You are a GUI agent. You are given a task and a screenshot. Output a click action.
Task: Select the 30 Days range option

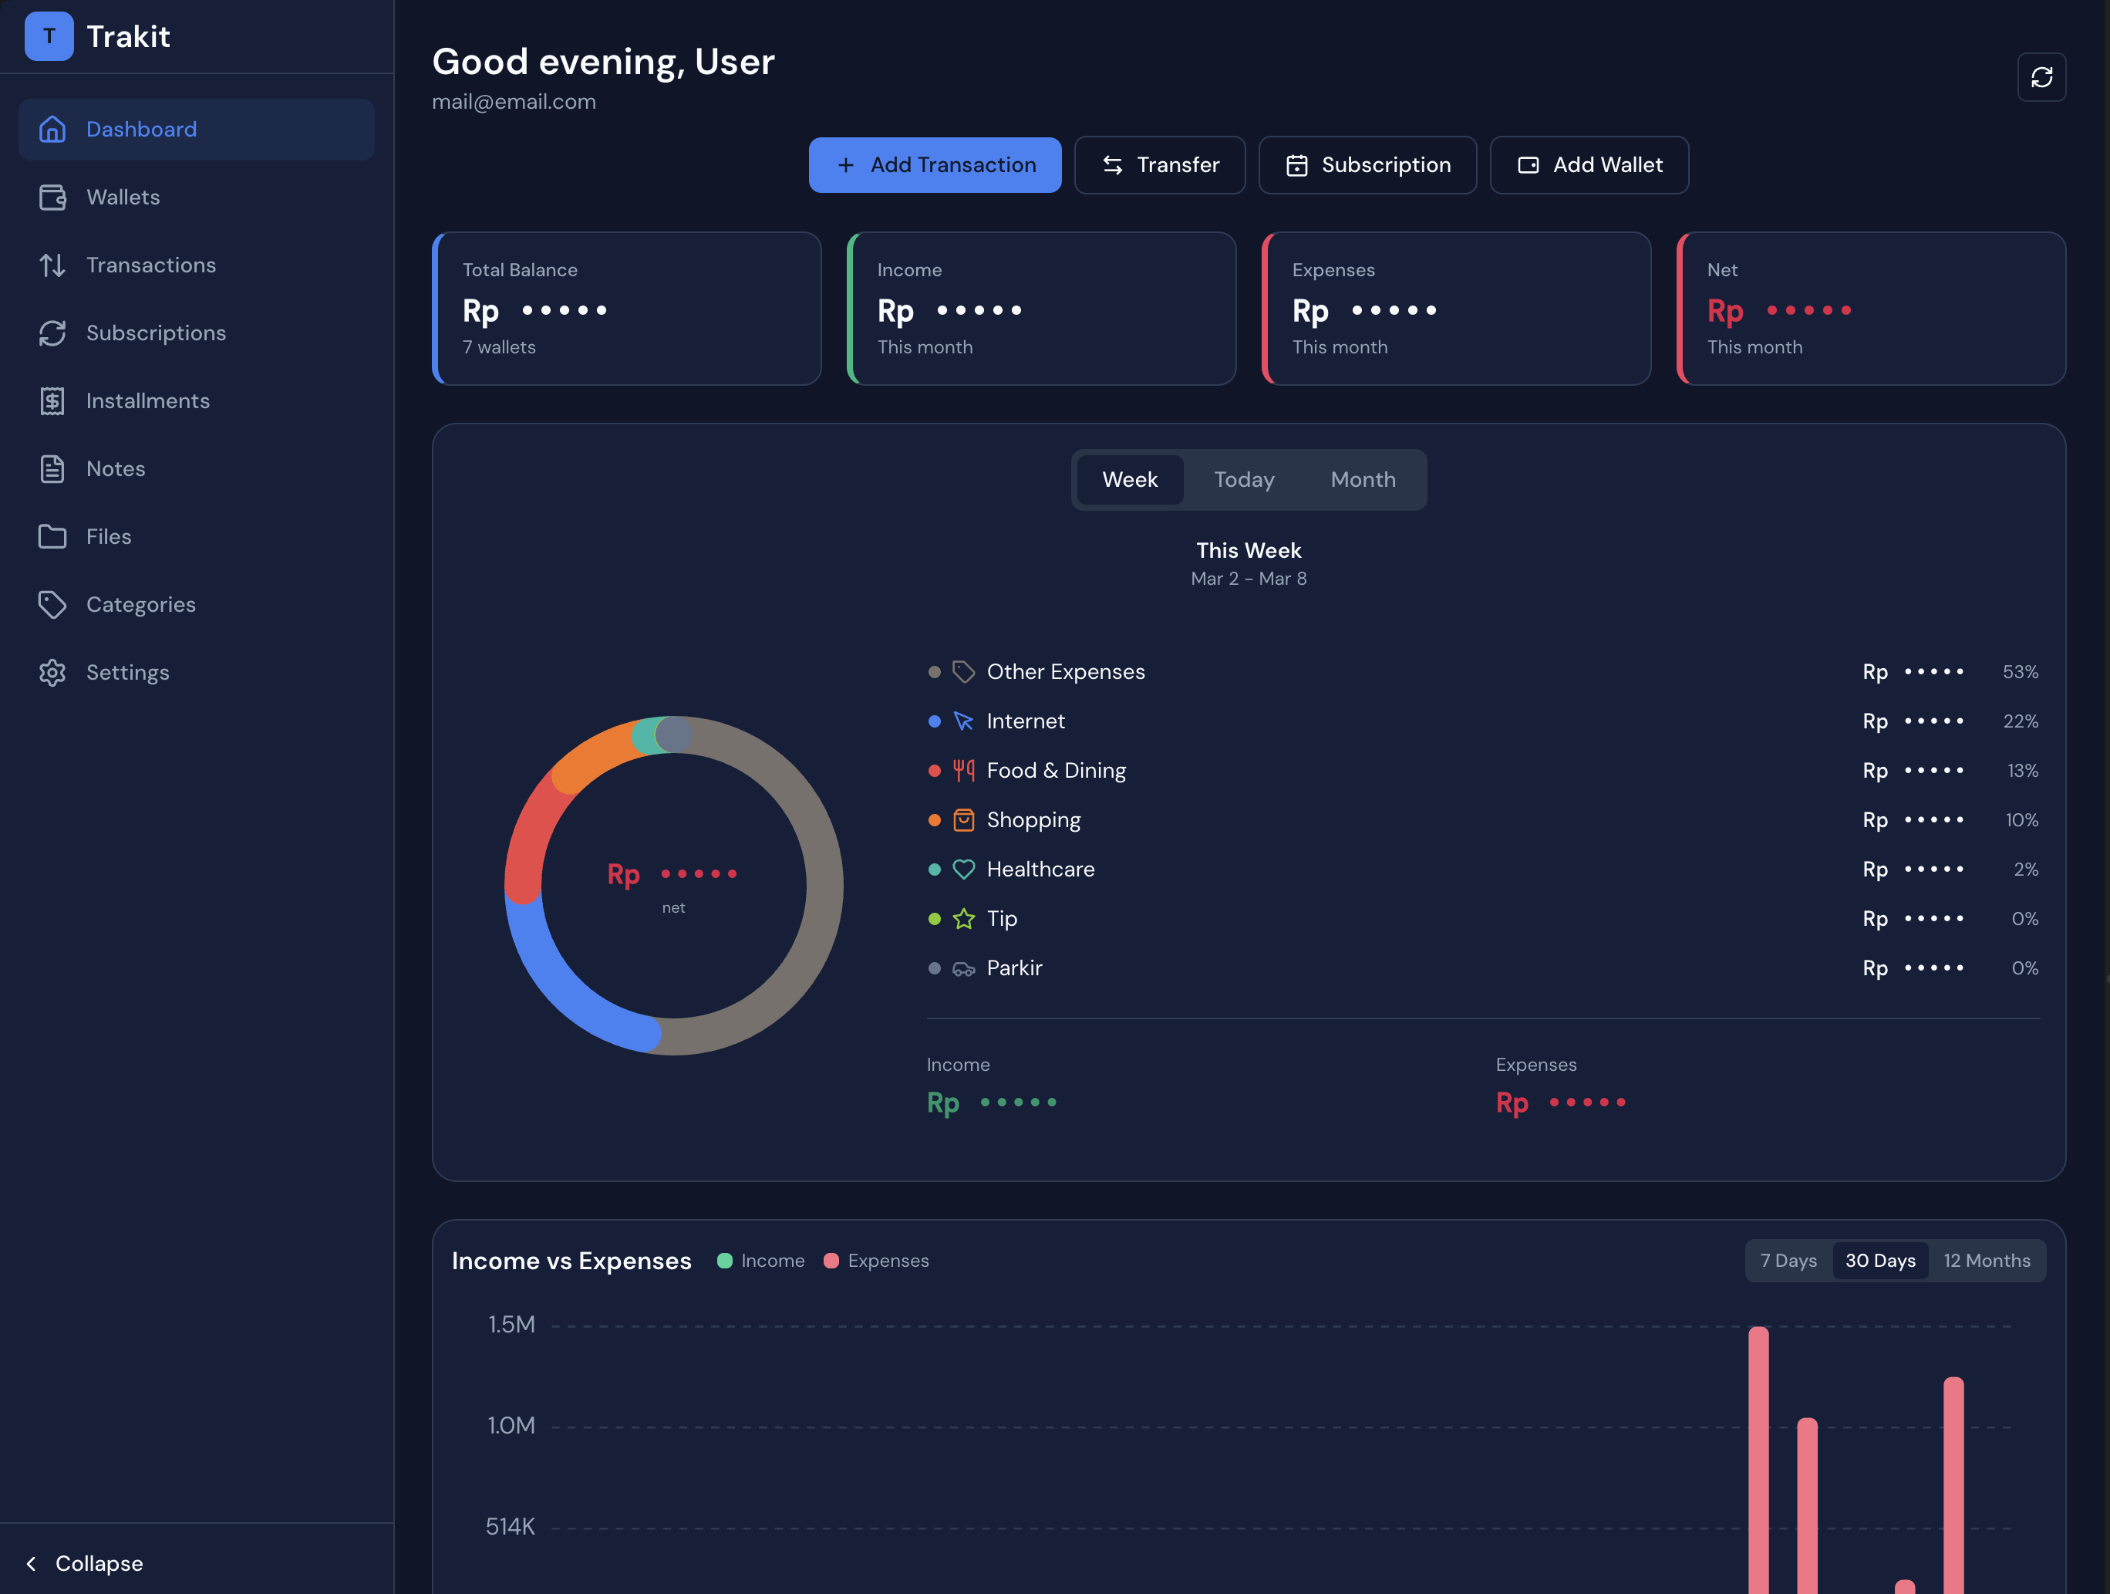(1879, 1260)
